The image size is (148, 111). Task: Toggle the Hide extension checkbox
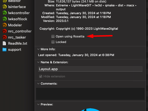[41, 76]
